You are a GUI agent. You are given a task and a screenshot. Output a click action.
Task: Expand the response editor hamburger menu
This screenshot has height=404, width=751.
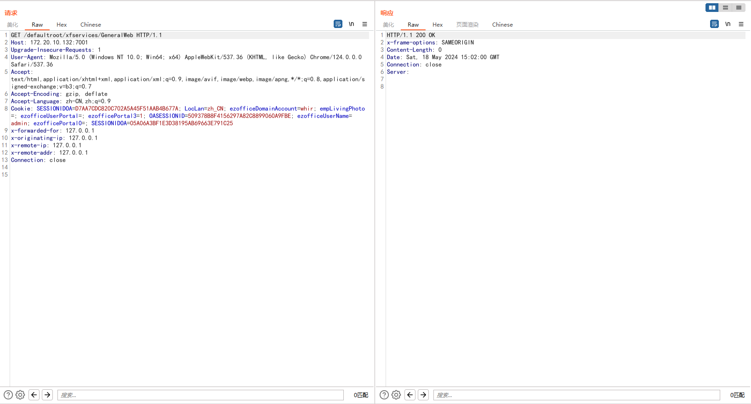click(741, 24)
